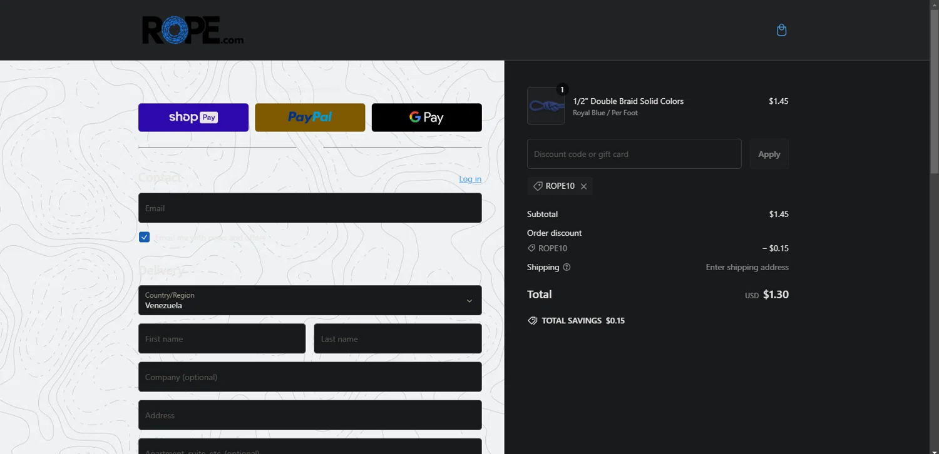Click the TOTAL SAVINGS $0.15 text
The image size is (939, 454).
583,321
